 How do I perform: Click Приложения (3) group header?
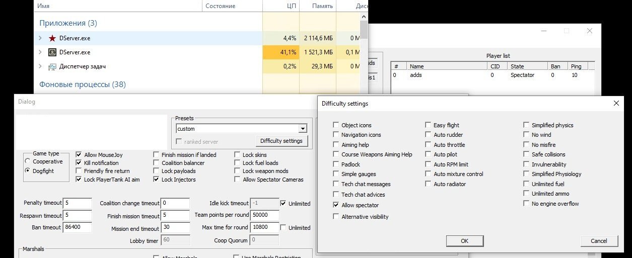click(x=68, y=23)
